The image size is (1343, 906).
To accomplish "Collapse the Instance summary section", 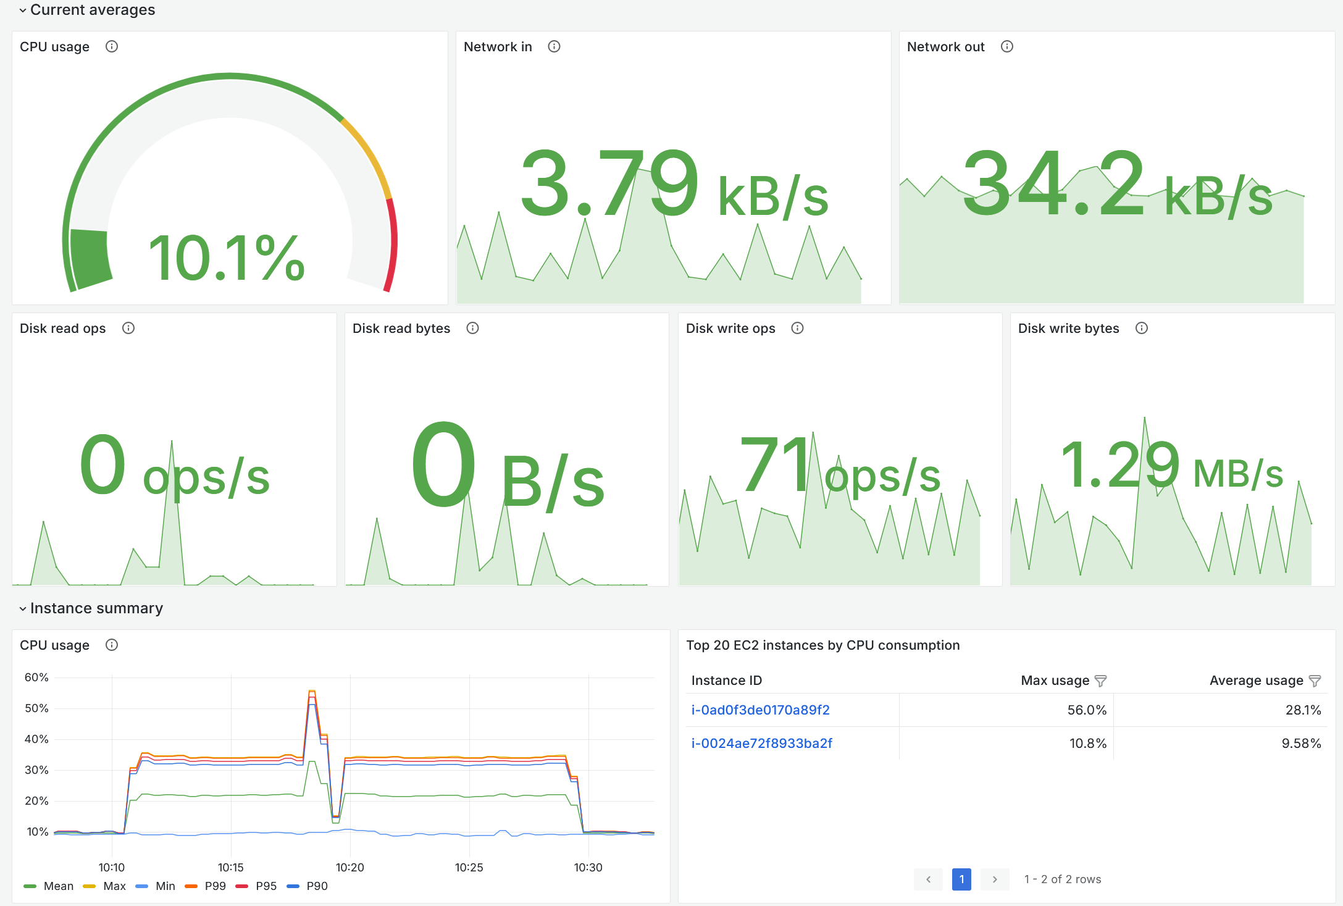I will 23,608.
